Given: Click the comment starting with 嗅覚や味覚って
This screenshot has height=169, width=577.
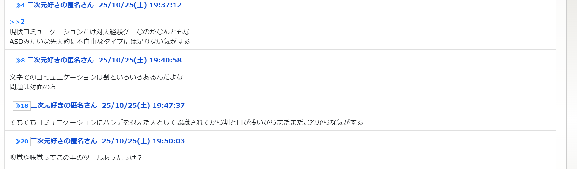Looking at the screenshot, I should point(76,158).
